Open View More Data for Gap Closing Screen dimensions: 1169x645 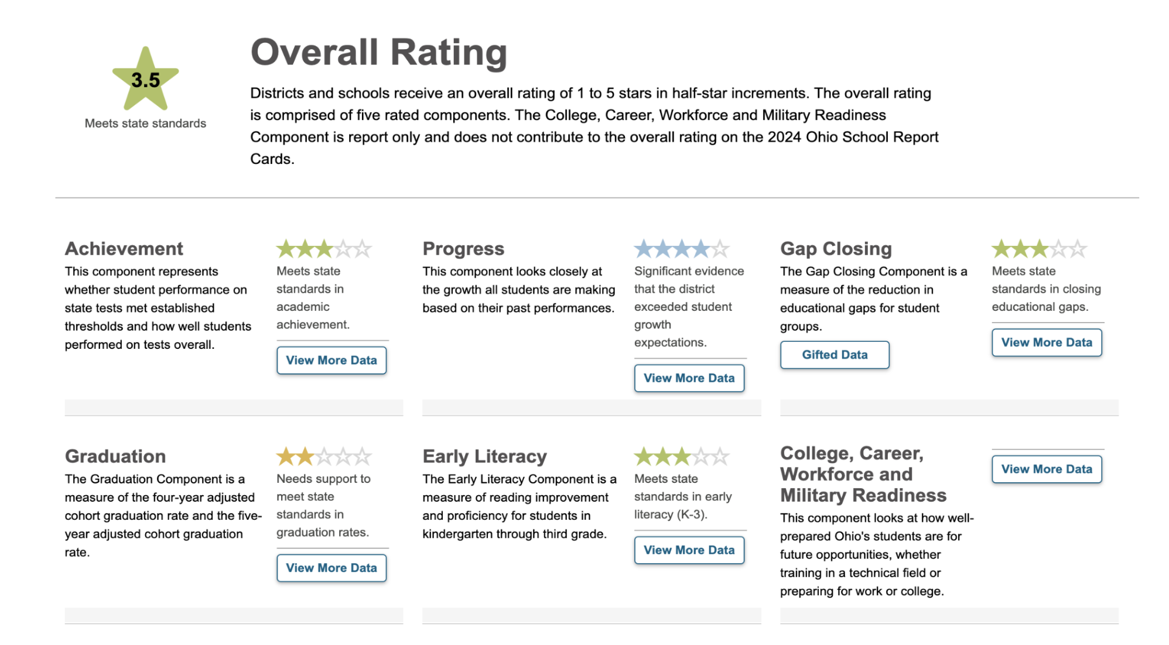(1046, 342)
